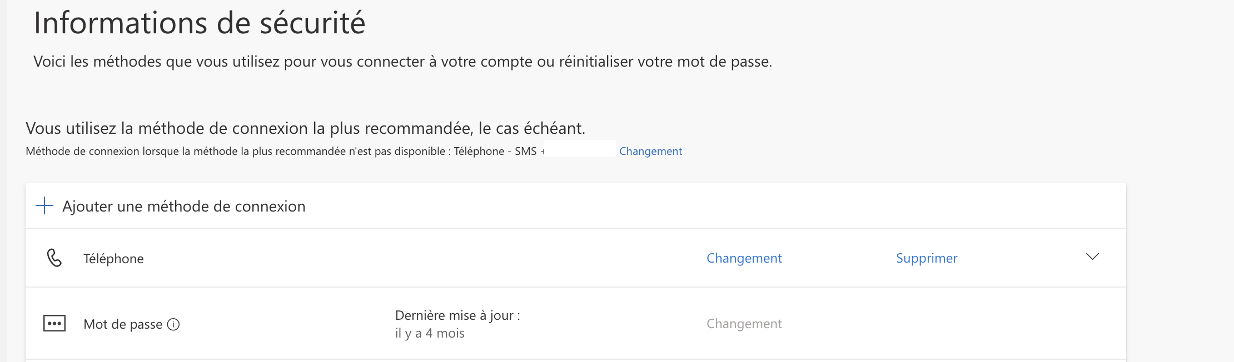The height and width of the screenshot is (362, 1234).
Task: Click the Téléphone method label
Action: pos(113,259)
